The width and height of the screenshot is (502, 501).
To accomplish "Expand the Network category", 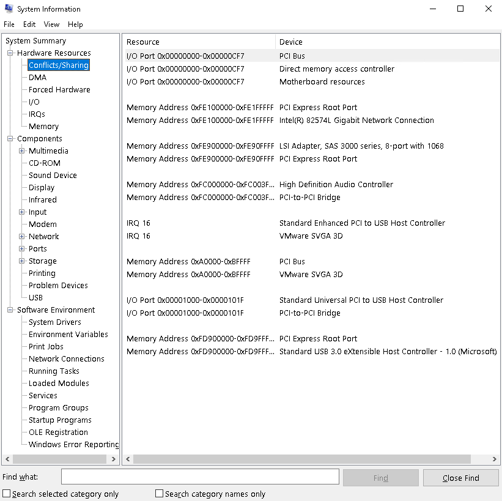I will pos(21,236).
